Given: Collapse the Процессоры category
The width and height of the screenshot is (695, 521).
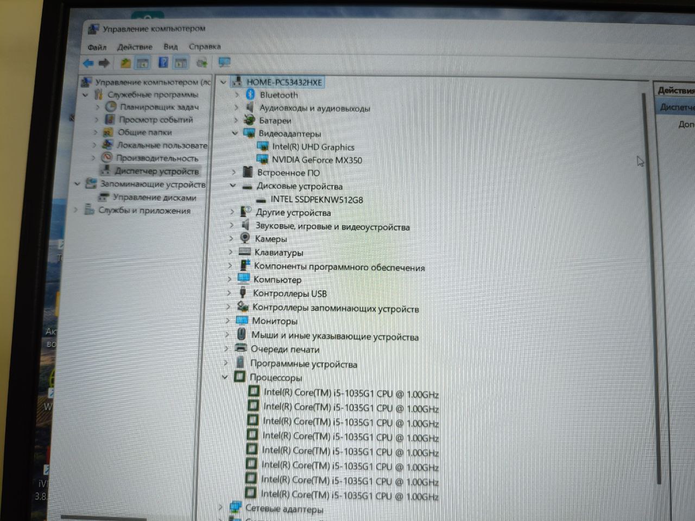Looking at the screenshot, I should click(225, 377).
